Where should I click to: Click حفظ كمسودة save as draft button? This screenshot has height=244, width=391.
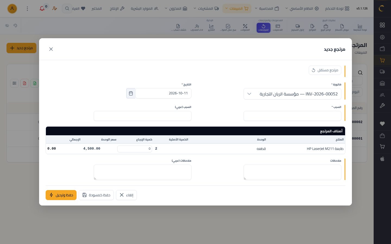[x=96, y=195]
